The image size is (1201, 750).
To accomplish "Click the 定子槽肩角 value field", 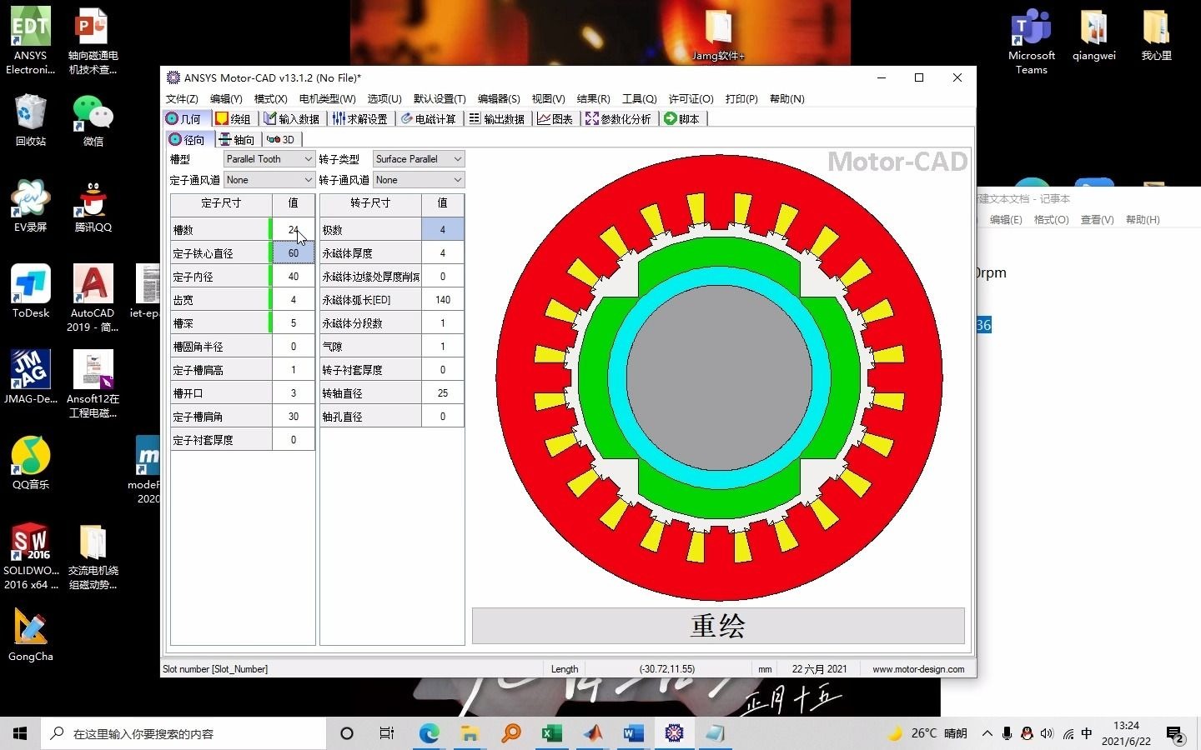I will pyautogui.click(x=294, y=417).
